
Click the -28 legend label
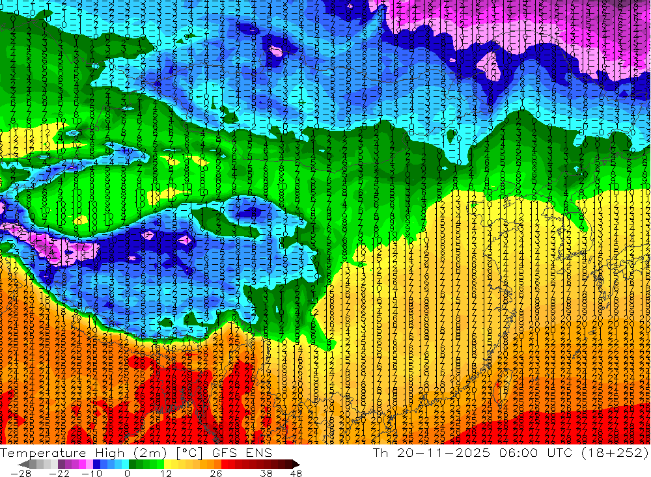click(20, 473)
